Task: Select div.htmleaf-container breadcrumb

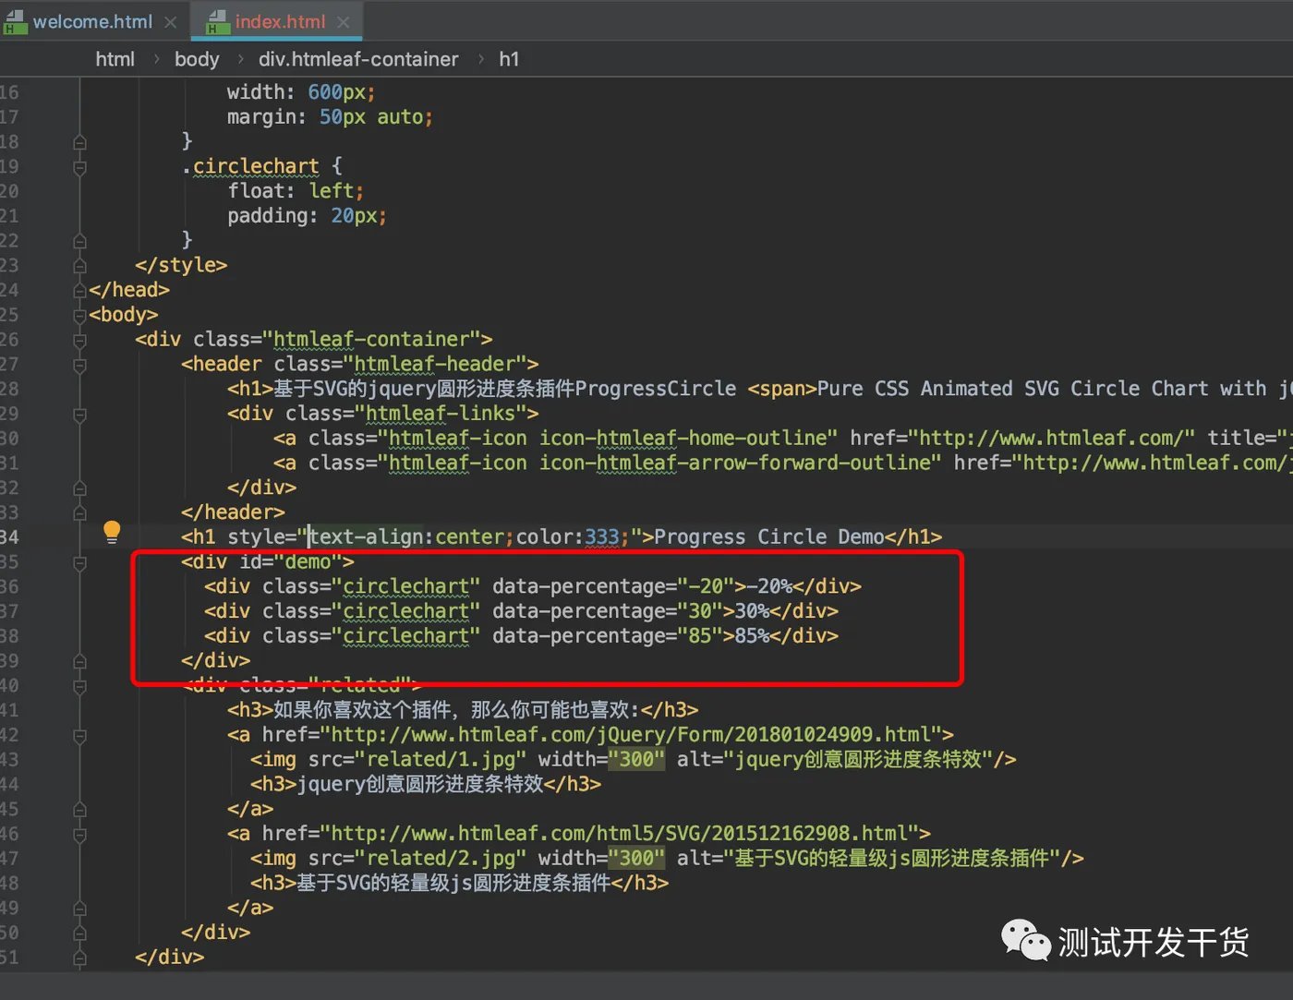Action: (x=358, y=59)
